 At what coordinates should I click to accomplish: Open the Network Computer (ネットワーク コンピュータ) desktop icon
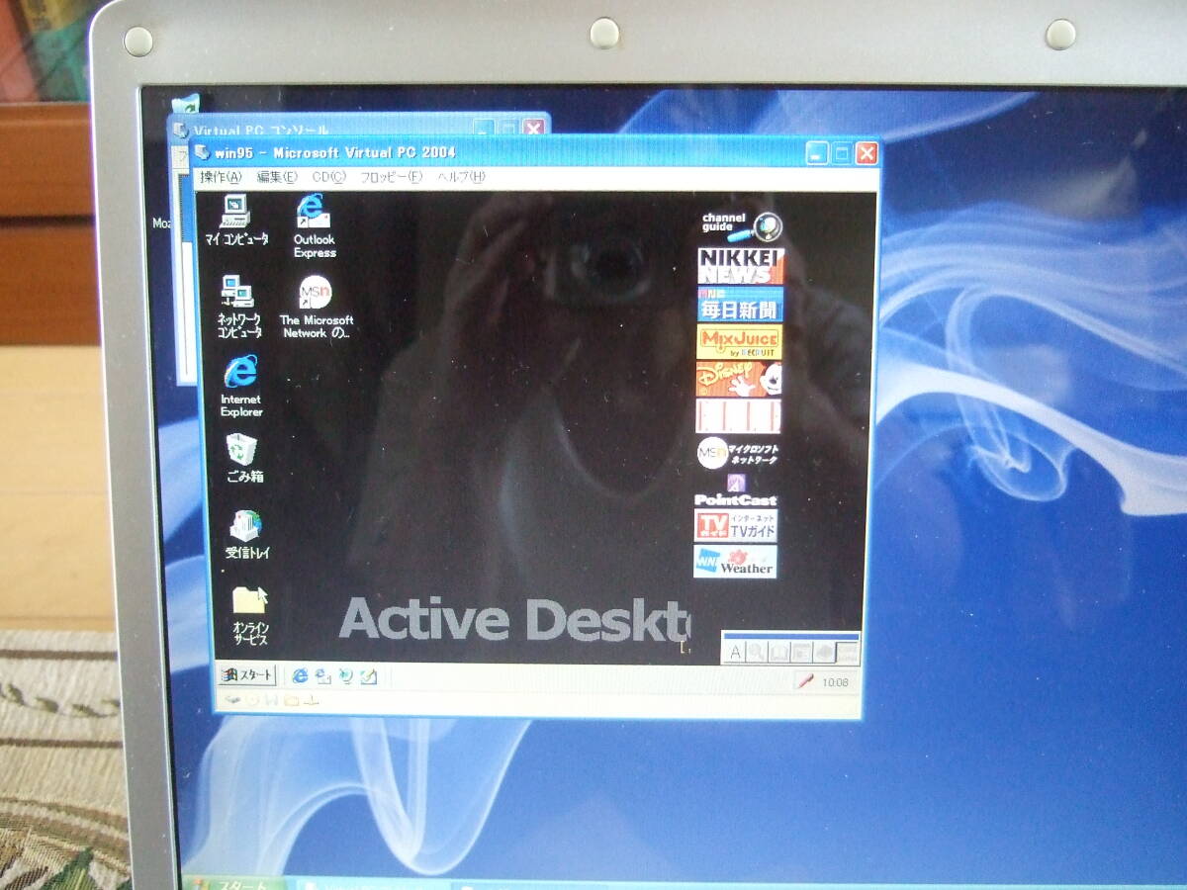(238, 307)
